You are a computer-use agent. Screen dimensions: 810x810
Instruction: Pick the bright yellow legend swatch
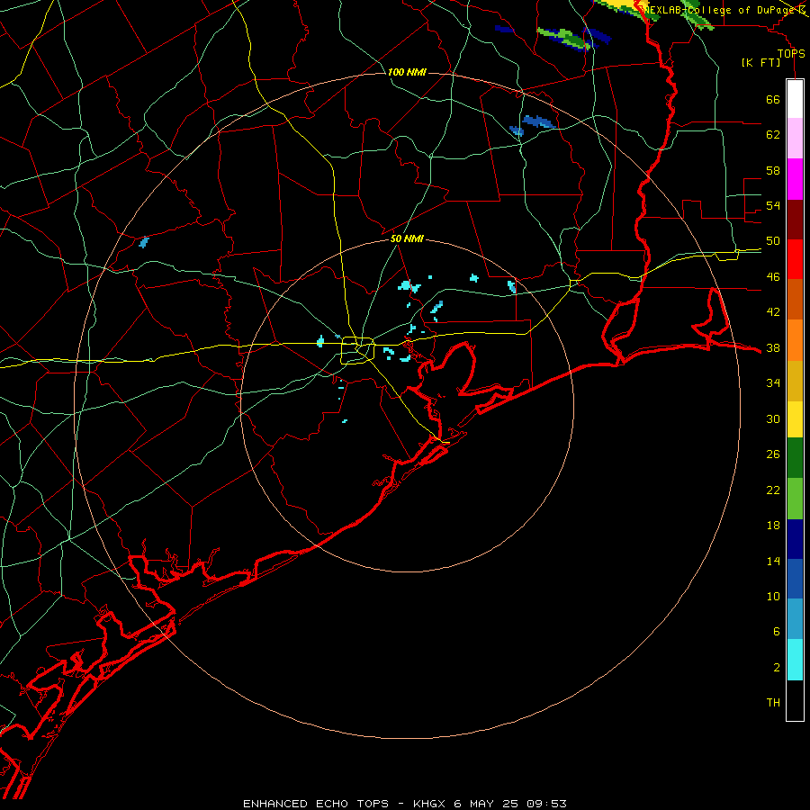795,419
